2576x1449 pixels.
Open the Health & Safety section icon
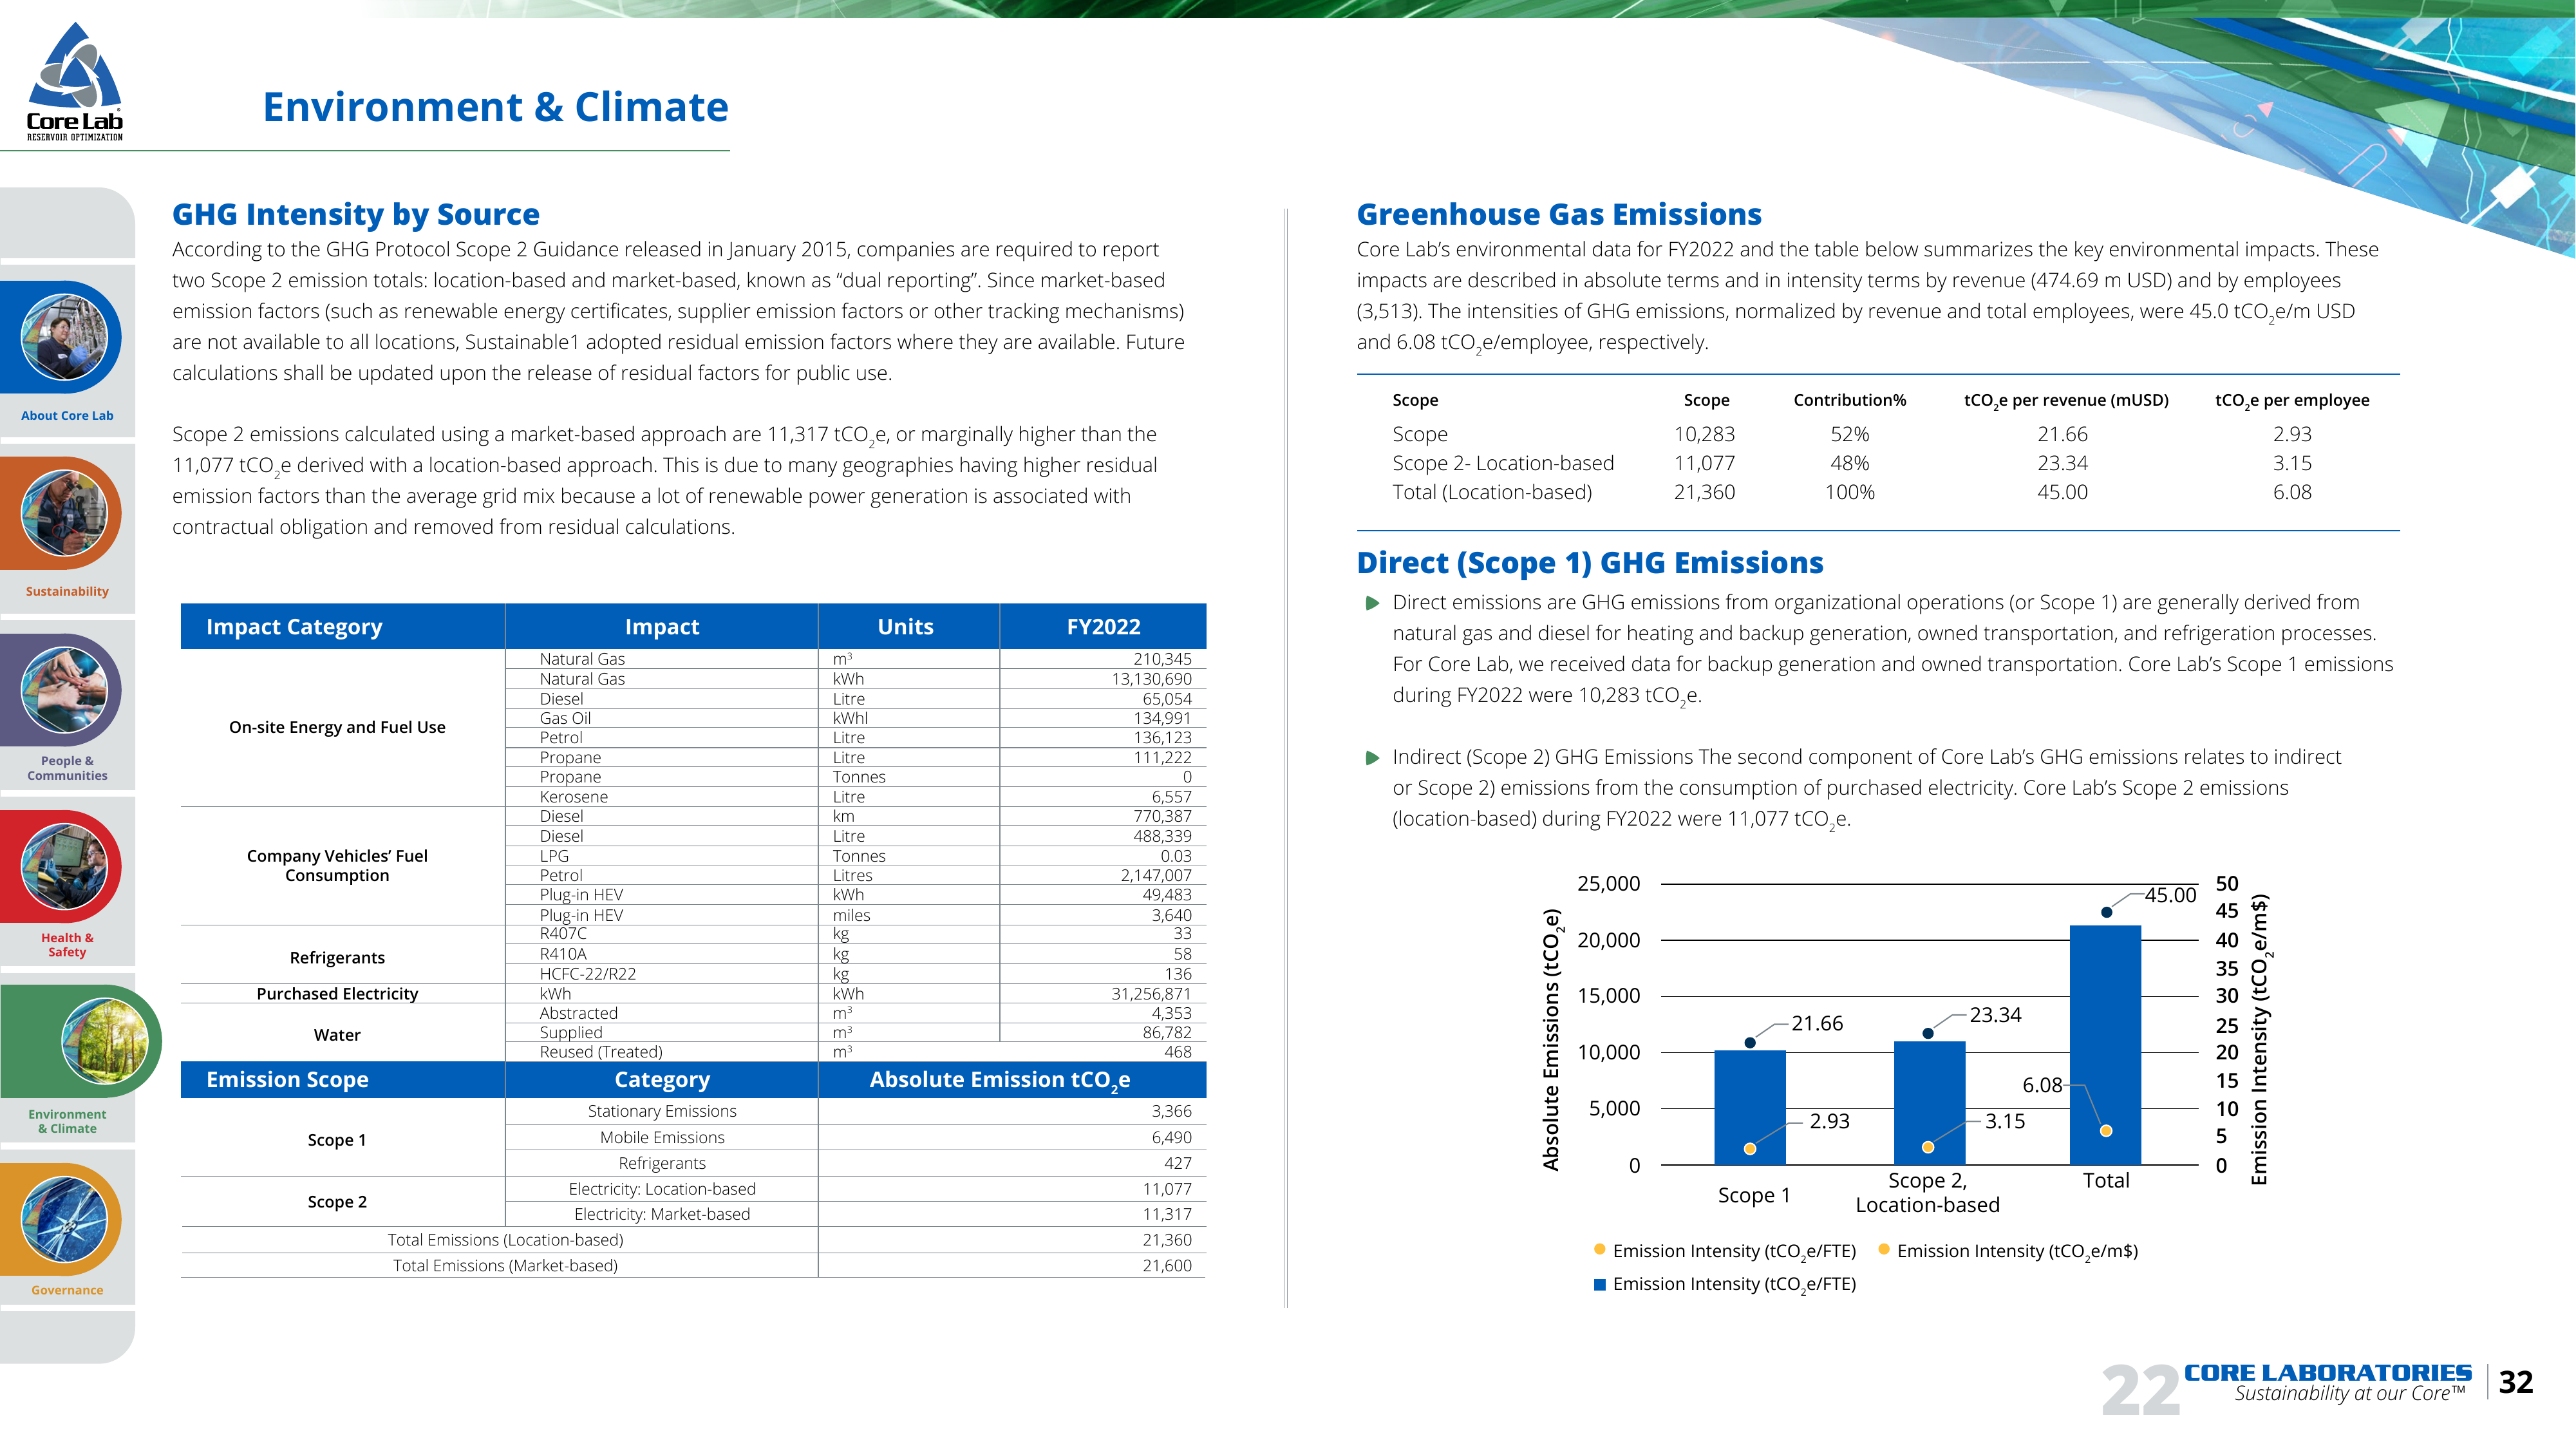(65, 867)
